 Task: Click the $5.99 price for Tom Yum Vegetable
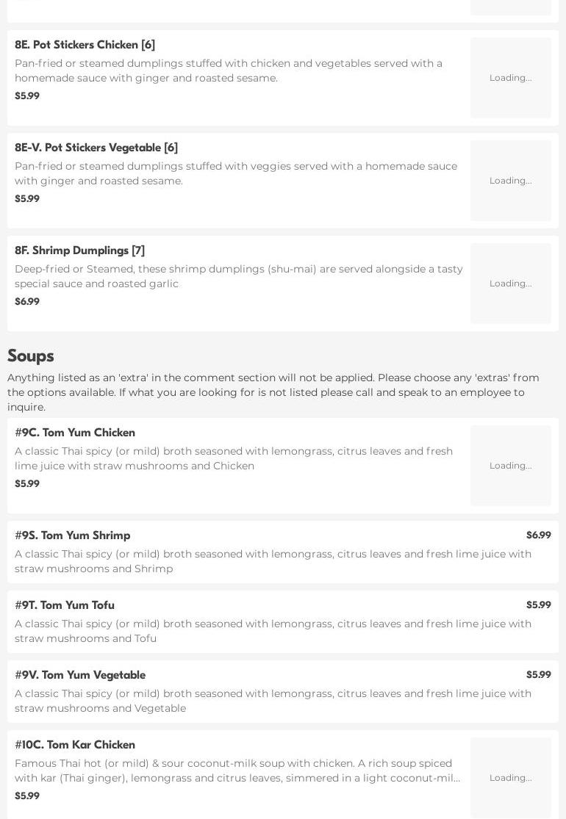[x=538, y=675]
